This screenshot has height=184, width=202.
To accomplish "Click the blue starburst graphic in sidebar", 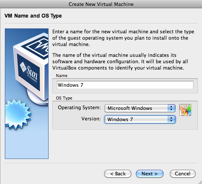I will [x=18, y=114].
